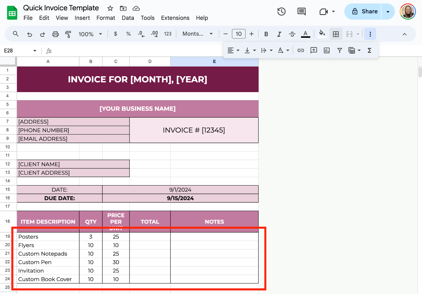The height and width of the screenshot is (294, 422).
Task: Toggle italic formatting
Action: 279,34
